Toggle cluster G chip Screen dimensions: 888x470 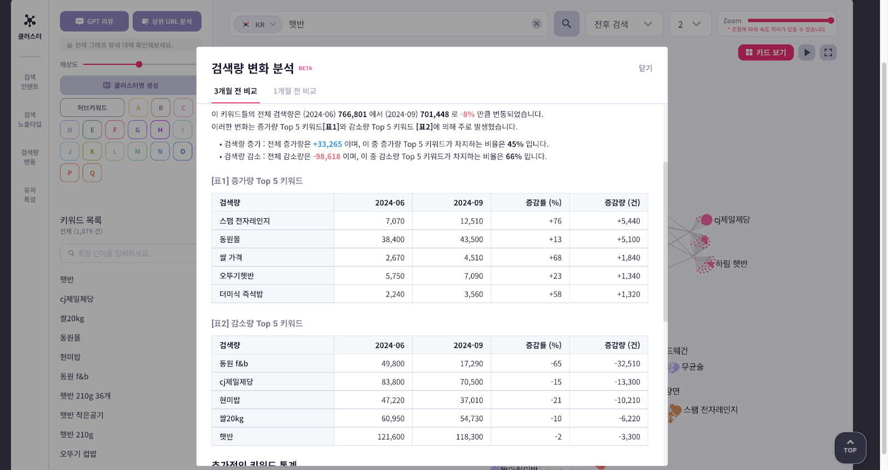coord(138,129)
